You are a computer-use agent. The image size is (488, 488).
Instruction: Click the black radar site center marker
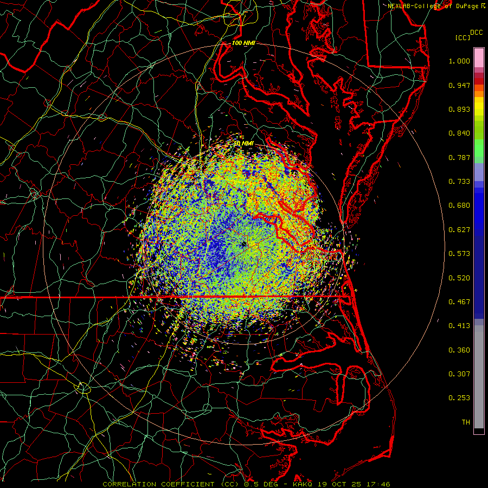tap(243, 245)
